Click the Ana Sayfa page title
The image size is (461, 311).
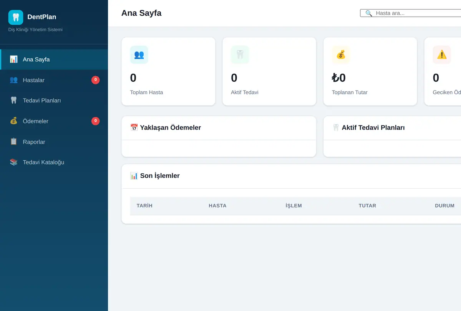pyautogui.click(x=141, y=13)
